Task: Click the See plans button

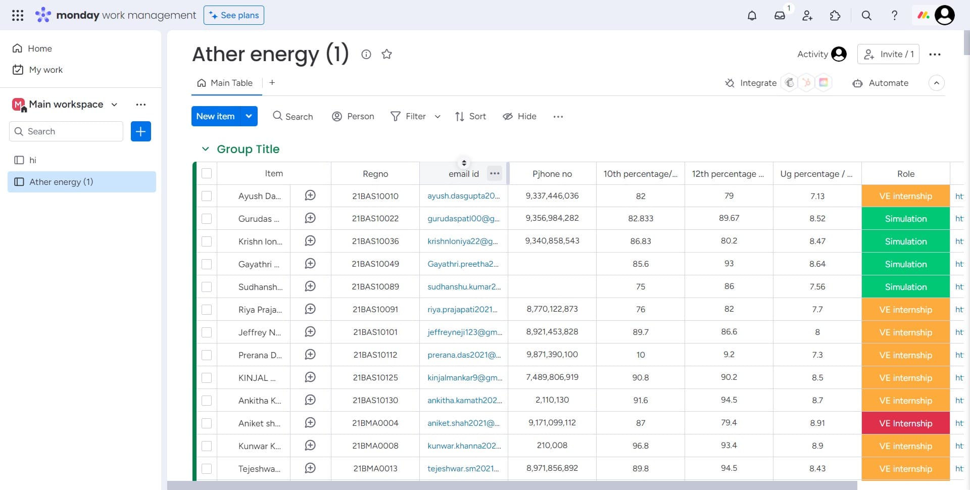Action: tap(234, 15)
